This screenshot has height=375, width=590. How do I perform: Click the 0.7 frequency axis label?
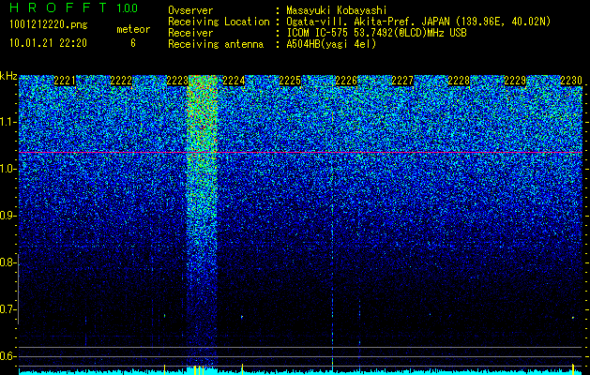pos(8,309)
